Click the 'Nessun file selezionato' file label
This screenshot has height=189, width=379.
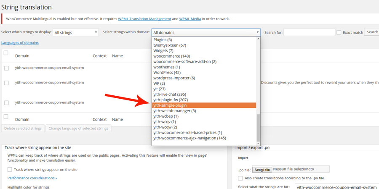294,169
